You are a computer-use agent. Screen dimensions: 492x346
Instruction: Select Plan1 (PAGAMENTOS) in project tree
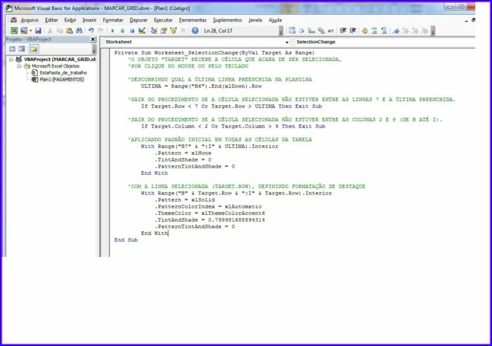click(62, 79)
